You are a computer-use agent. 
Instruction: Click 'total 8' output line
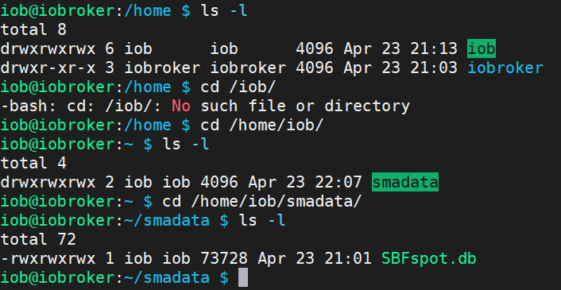33,29
